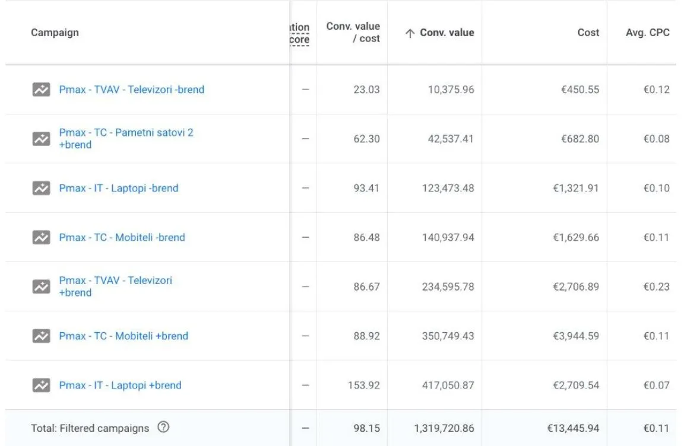This screenshot has height=446, width=684.
Task: Click ROAS value 23.03
Action: tap(366, 90)
